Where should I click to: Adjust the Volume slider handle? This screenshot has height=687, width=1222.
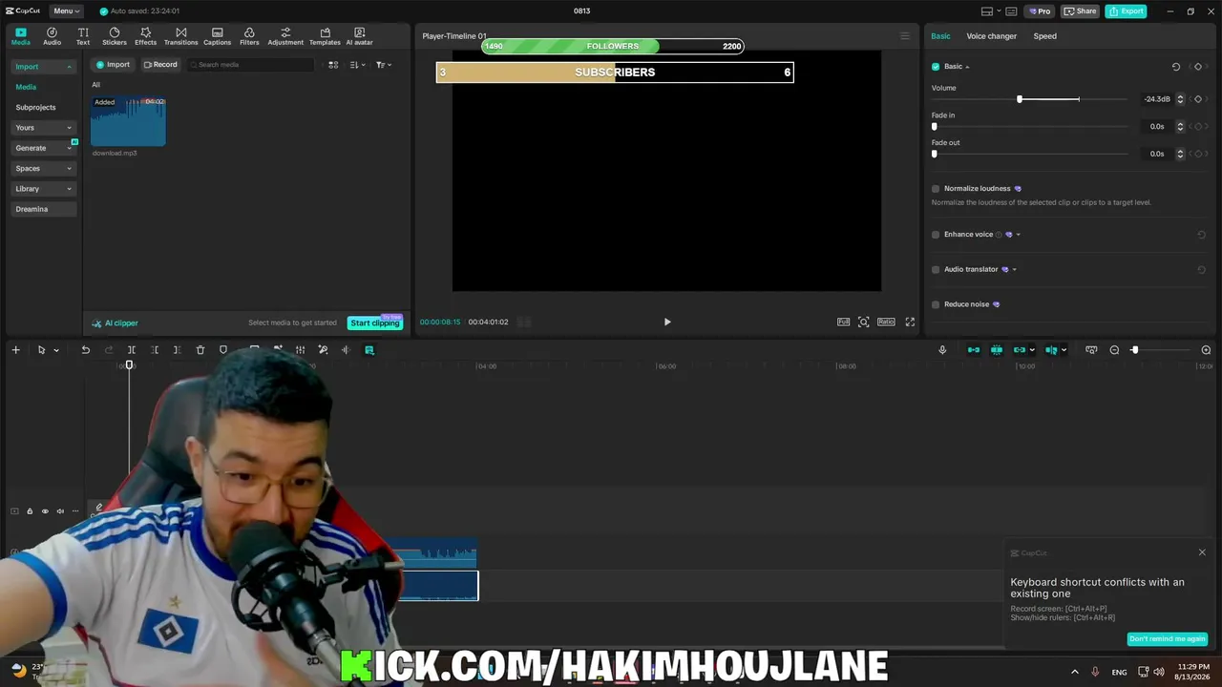(1020, 99)
